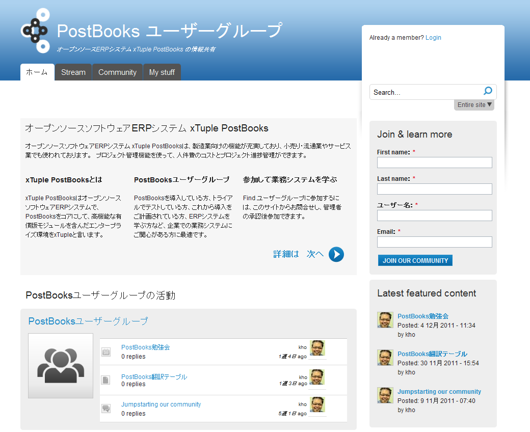Click the Join & learn more heading

[x=414, y=134]
